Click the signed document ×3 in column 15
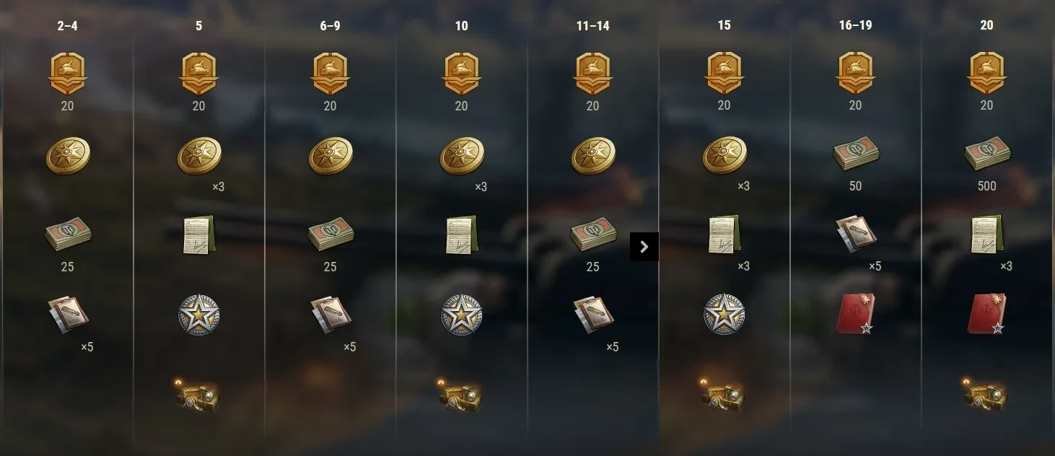The height and width of the screenshot is (456, 1055). [x=725, y=234]
